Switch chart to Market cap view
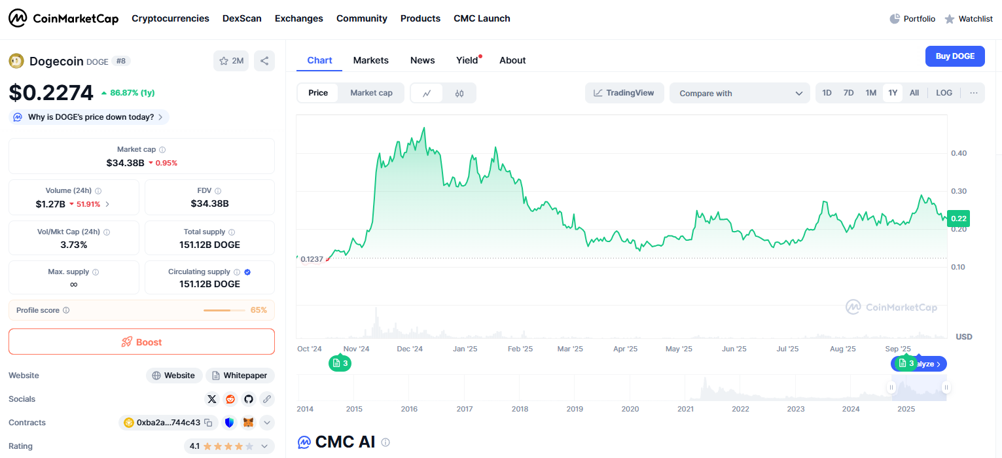The image size is (1002, 458). pyautogui.click(x=371, y=93)
